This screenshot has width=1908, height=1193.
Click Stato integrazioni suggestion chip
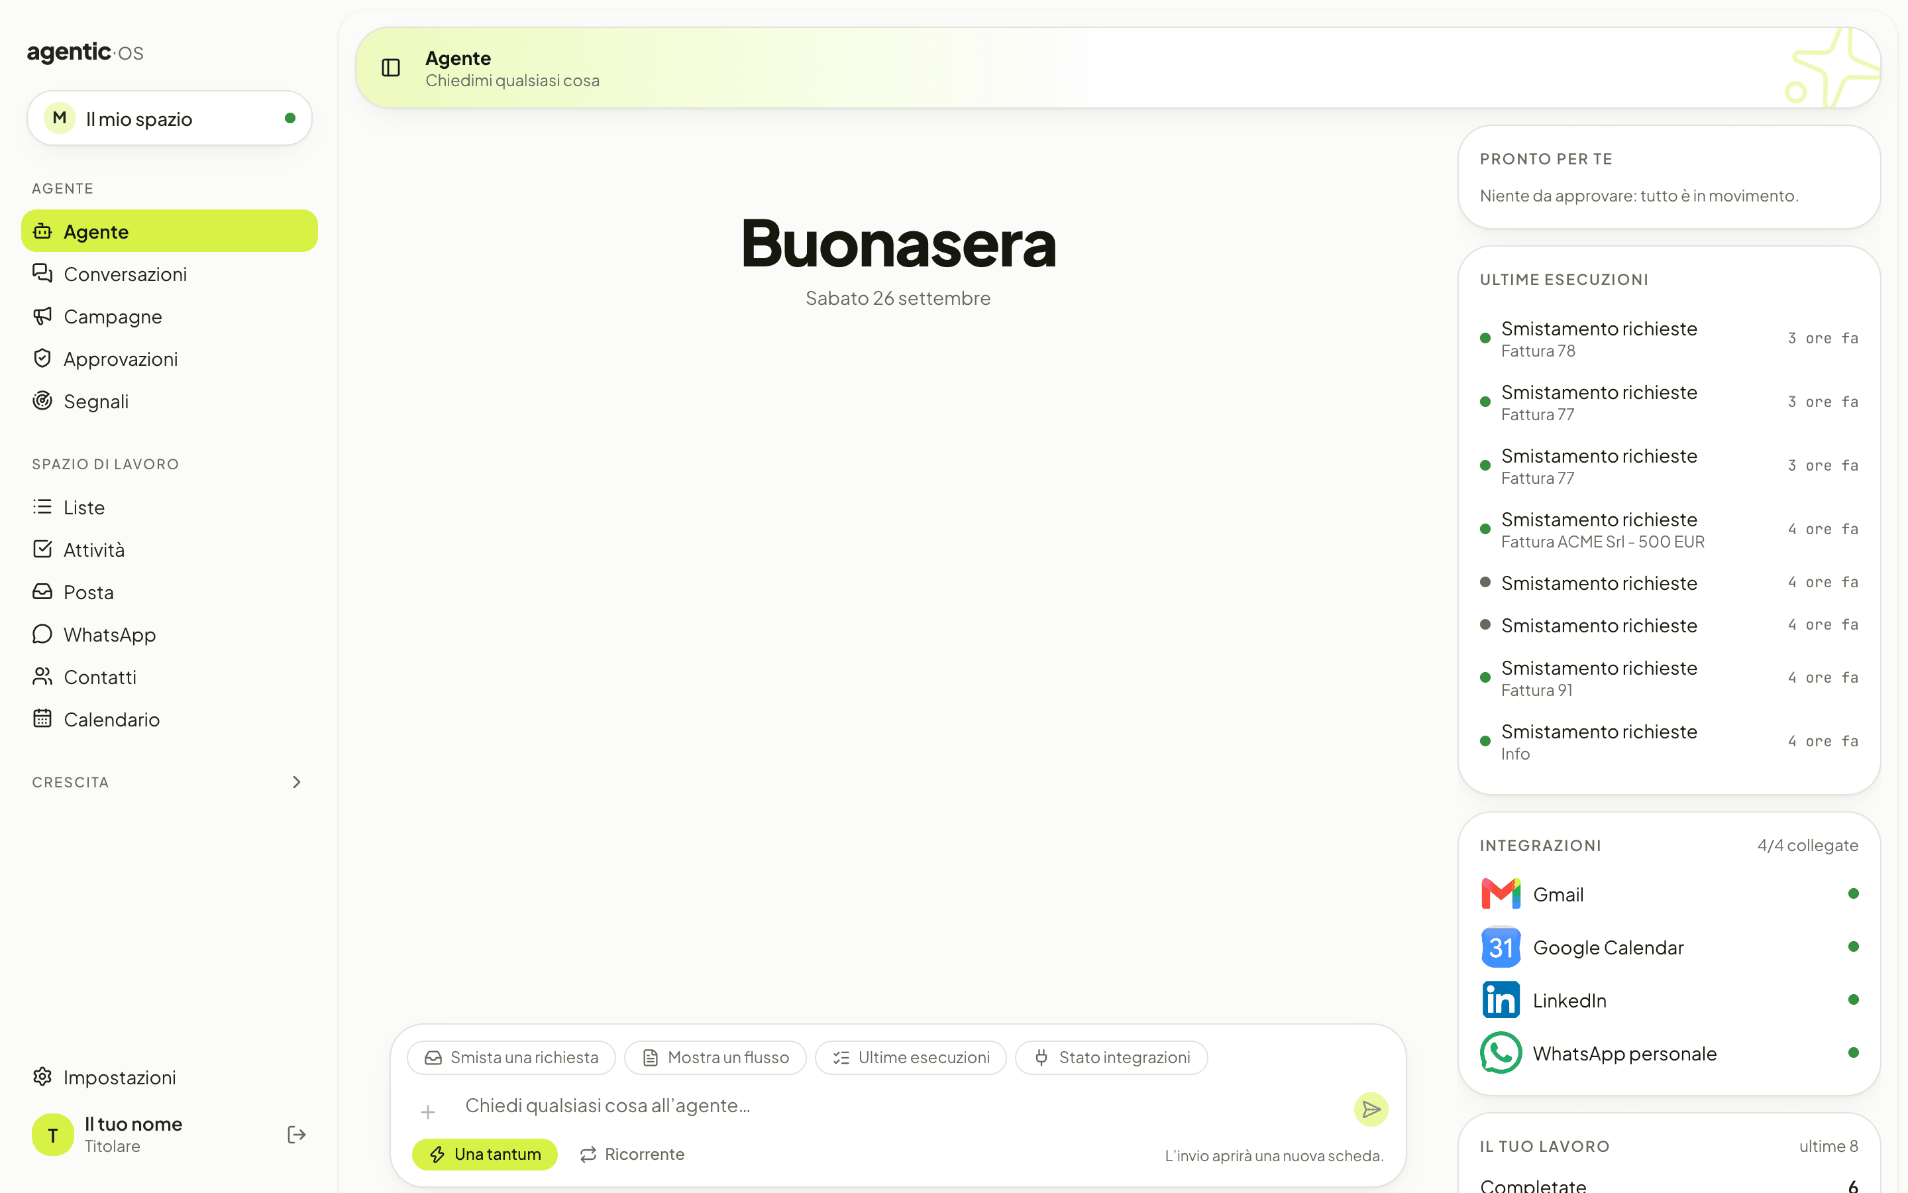(x=1112, y=1057)
